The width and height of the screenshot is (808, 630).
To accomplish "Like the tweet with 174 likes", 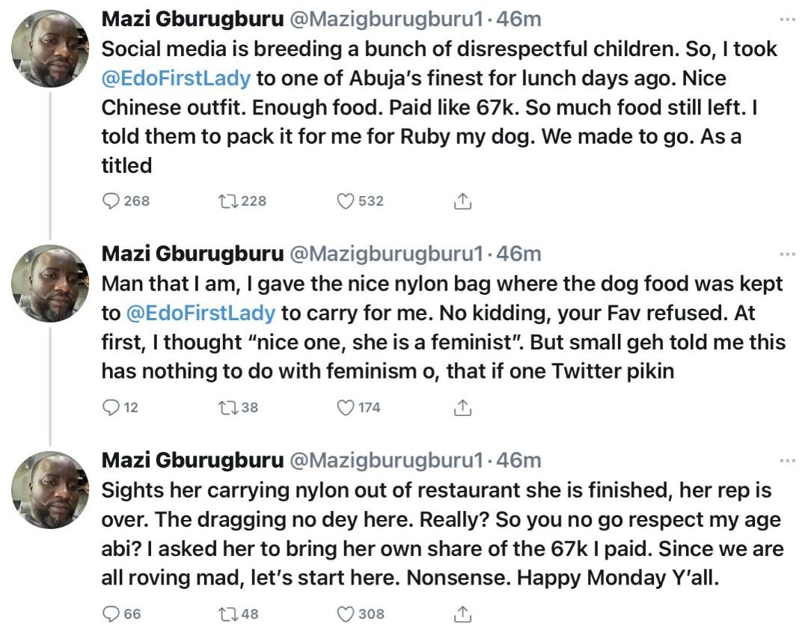I will pyautogui.click(x=345, y=408).
